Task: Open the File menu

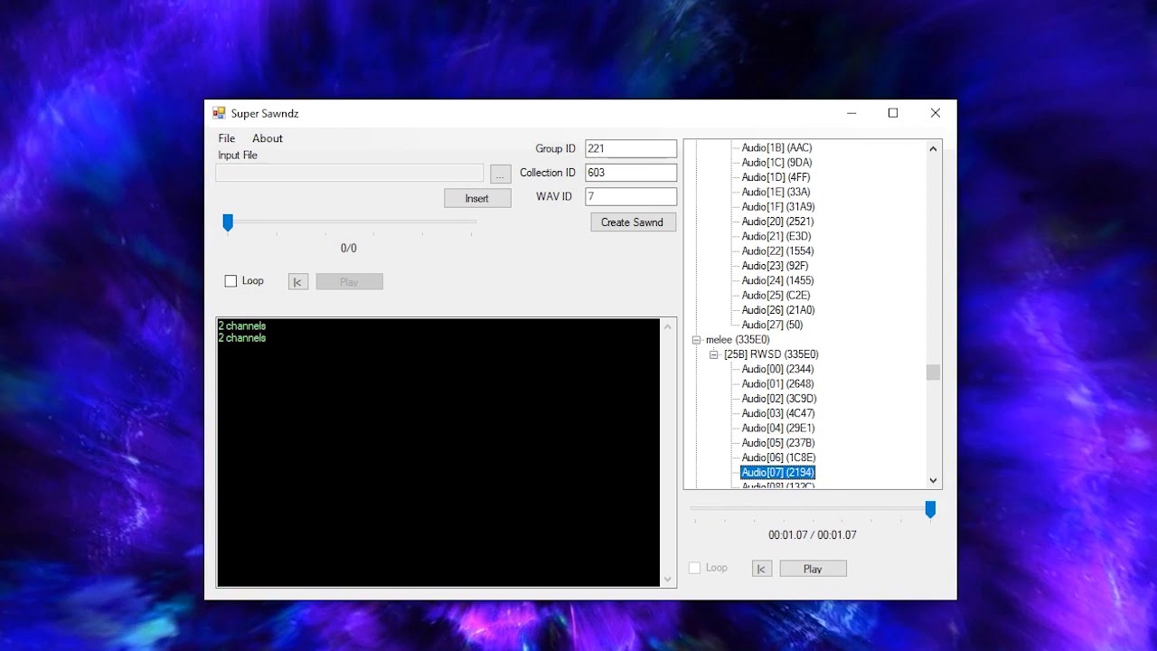Action: point(226,138)
